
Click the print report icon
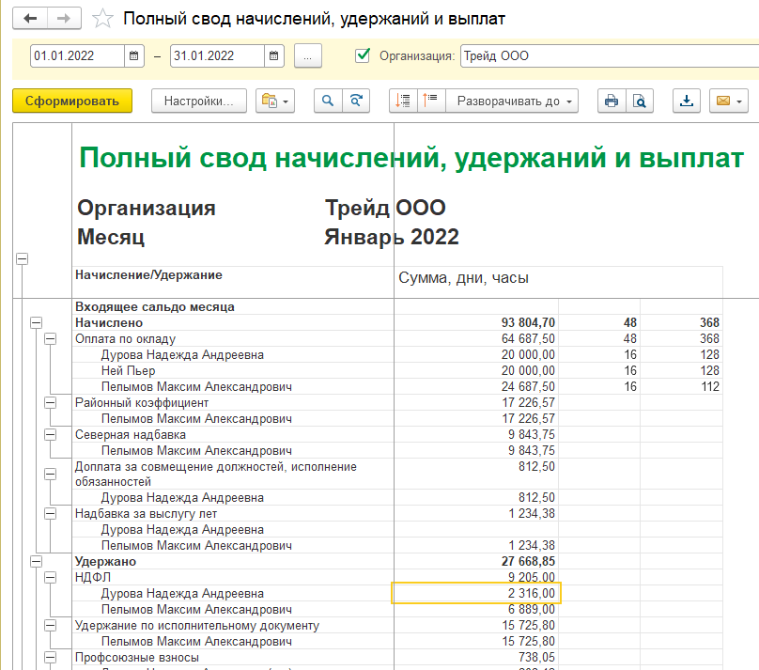(612, 101)
